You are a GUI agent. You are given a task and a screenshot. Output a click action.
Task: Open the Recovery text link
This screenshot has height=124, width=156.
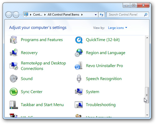pyautogui.click(x=29, y=53)
